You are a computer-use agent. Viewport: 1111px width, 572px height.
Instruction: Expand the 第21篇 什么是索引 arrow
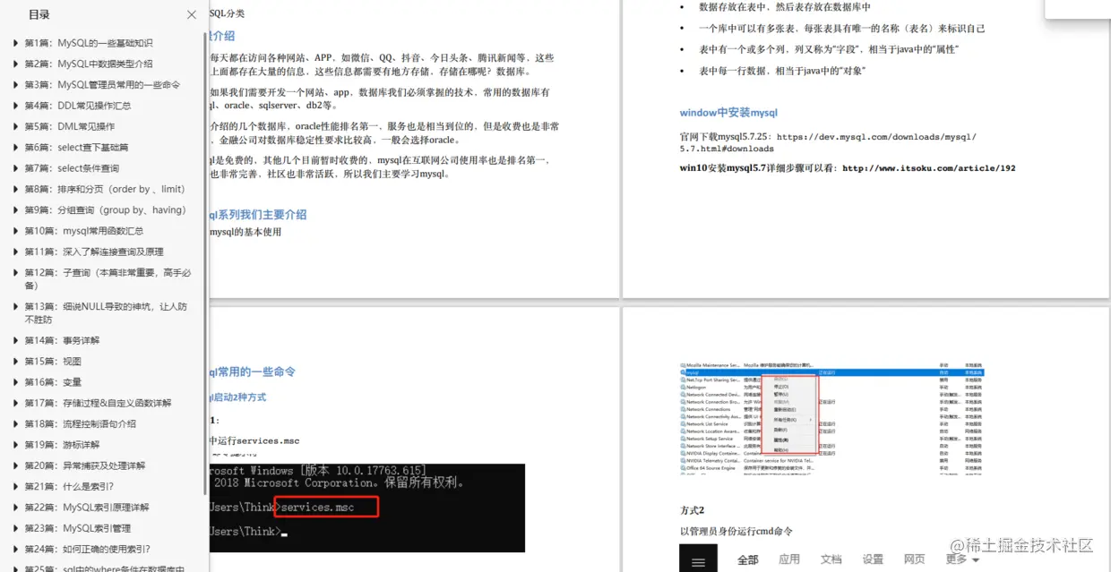click(15, 487)
